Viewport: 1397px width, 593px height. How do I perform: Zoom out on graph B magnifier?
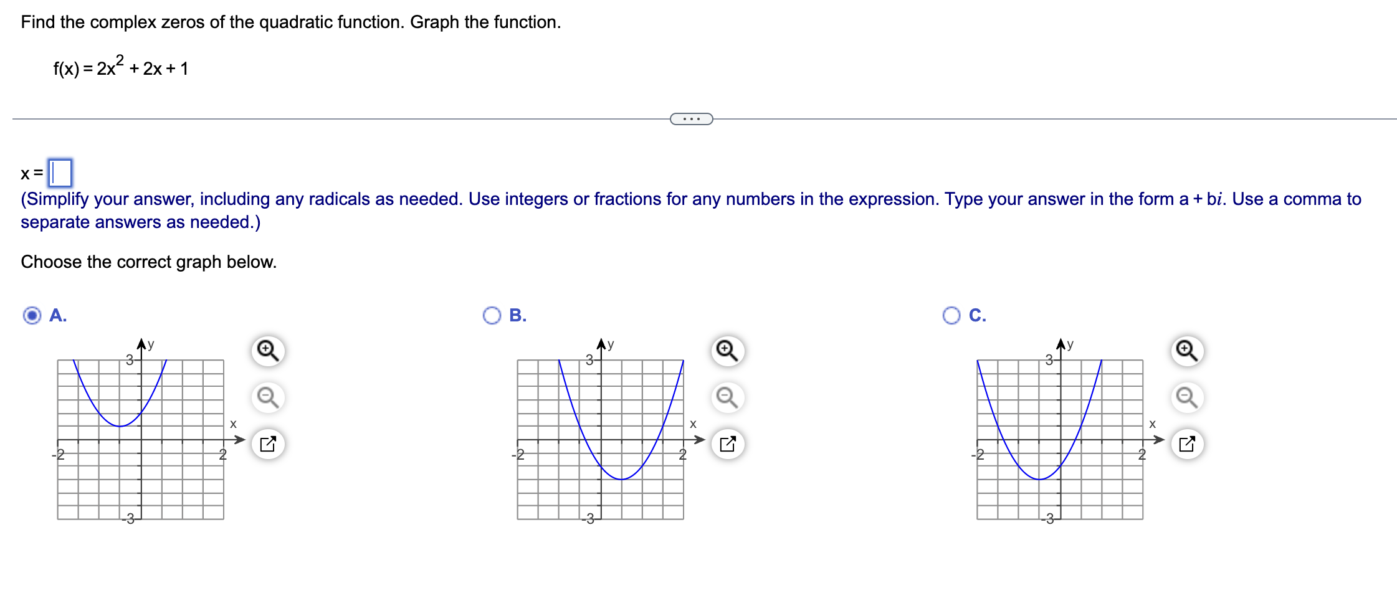tap(727, 396)
